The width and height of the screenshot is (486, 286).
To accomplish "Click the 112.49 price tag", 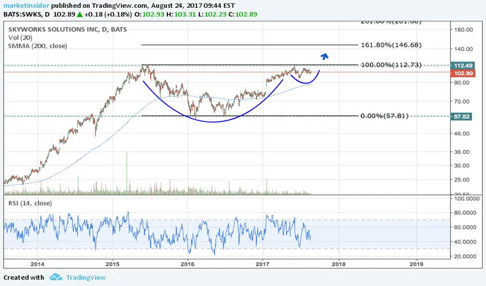I will coord(462,66).
